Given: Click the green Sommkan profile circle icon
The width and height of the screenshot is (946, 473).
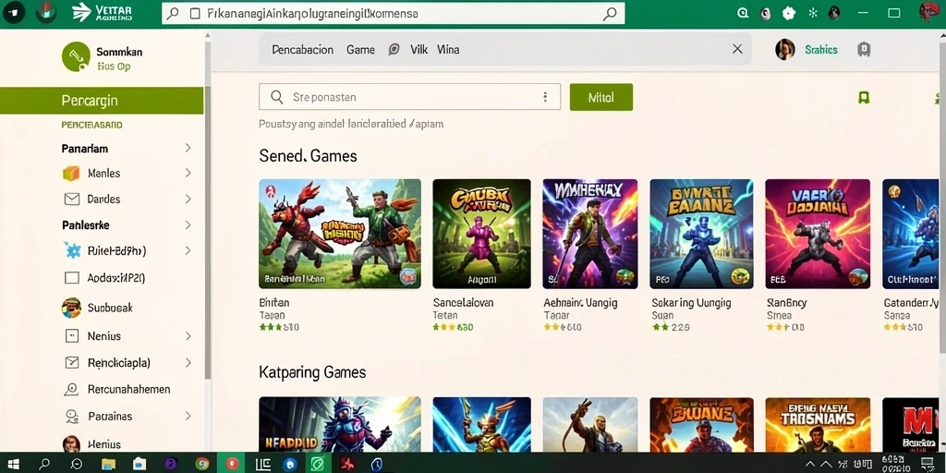Looking at the screenshot, I should pos(76,56).
